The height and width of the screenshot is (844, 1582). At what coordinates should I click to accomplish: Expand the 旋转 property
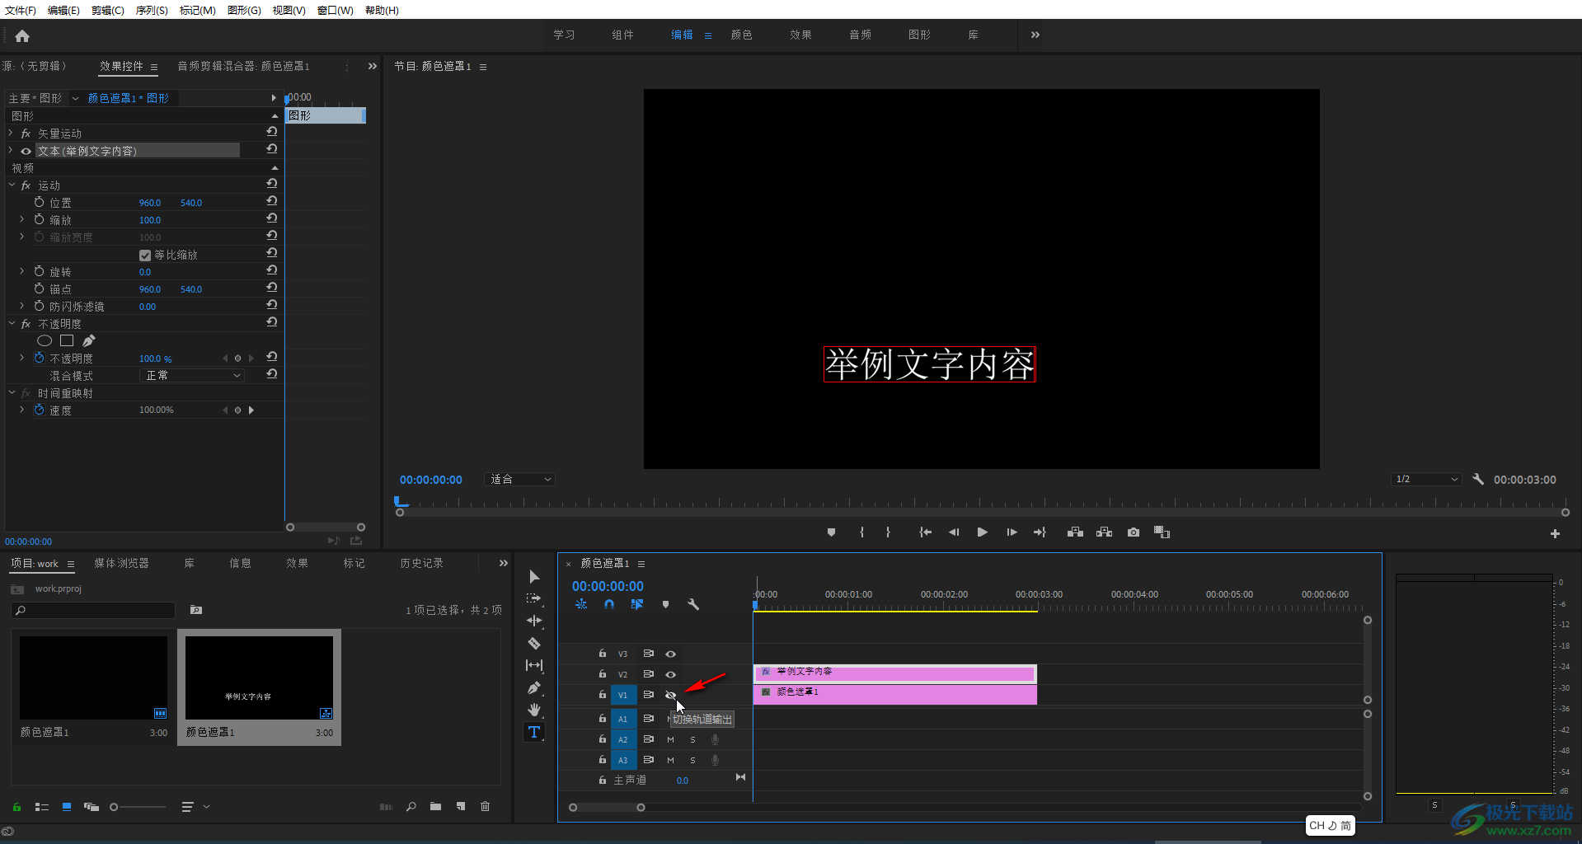click(x=22, y=271)
